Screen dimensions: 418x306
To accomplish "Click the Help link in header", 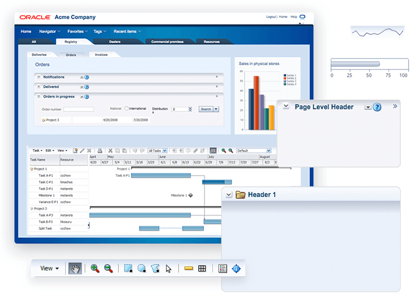I will pyautogui.click(x=294, y=17).
